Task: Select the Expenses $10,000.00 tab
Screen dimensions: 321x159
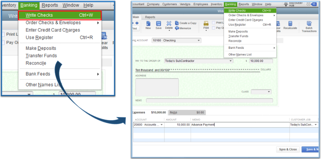Action: pyautogui.click(x=149, y=112)
